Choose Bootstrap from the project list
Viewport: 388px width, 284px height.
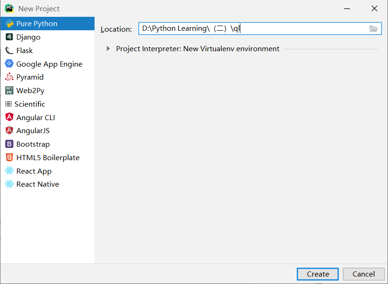pos(33,144)
